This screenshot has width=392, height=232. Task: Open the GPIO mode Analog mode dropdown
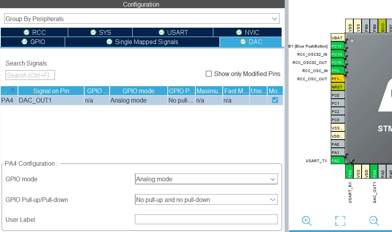tap(206, 179)
